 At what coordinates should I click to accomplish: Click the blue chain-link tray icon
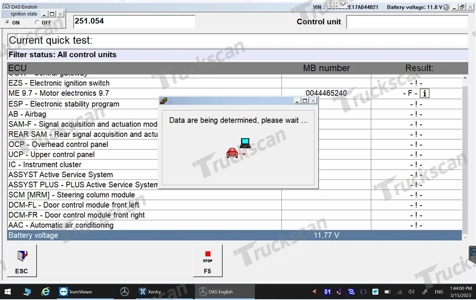coord(351,292)
